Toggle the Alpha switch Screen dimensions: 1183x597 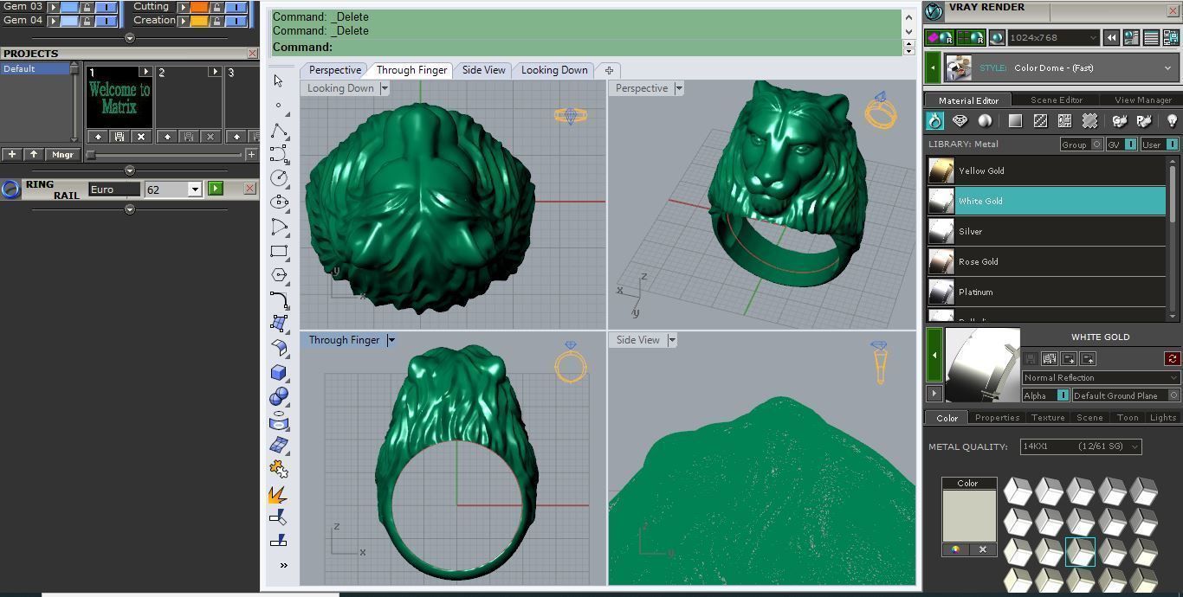(x=1063, y=395)
